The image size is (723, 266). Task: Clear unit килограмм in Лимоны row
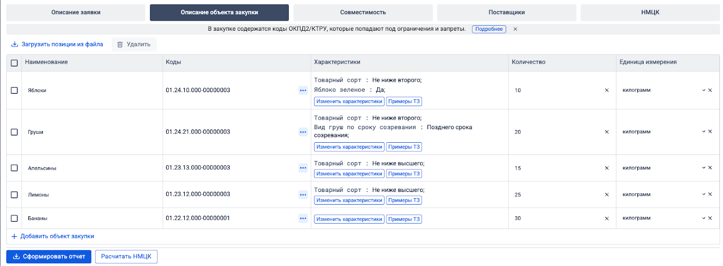coord(710,194)
